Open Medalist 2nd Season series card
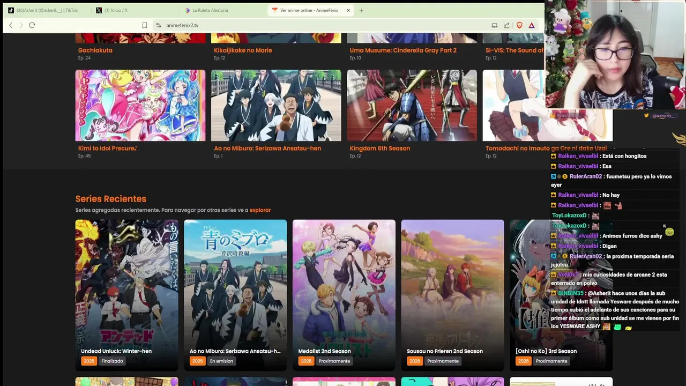Screen dimensions: 686x386 [x=344, y=295]
